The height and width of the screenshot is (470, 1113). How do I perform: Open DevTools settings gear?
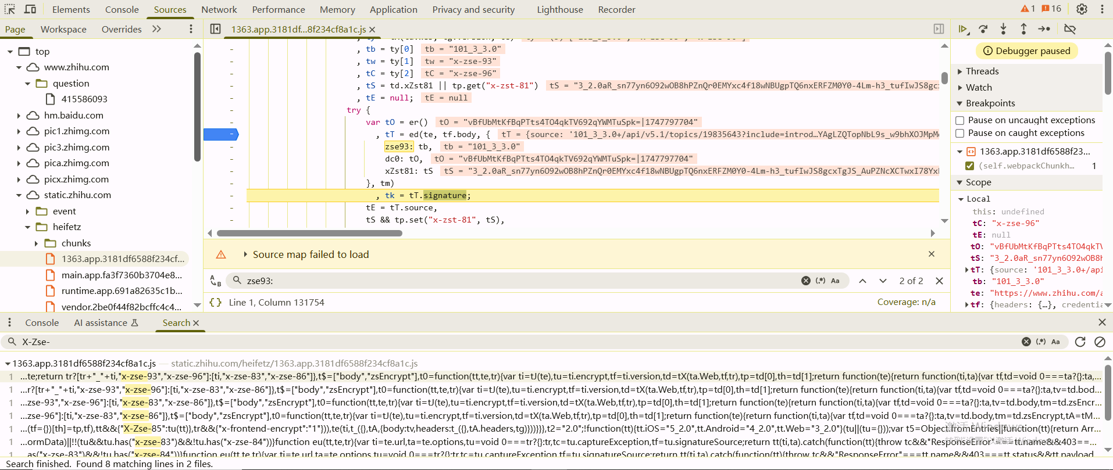[1082, 9]
